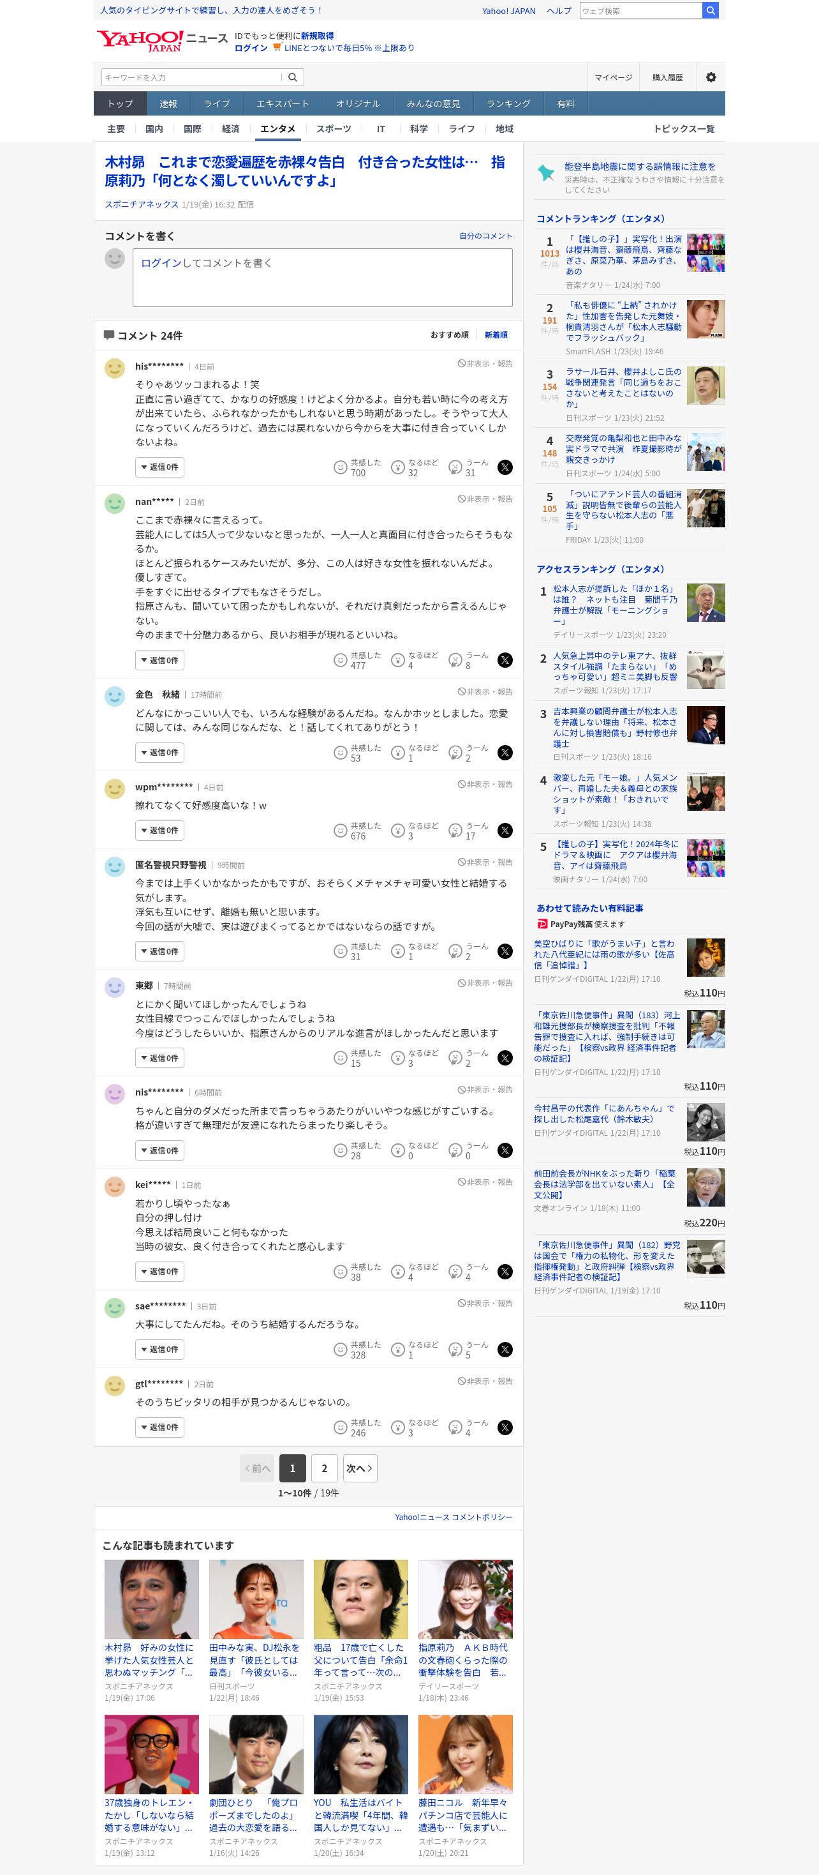The width and height of the screenshot is (819, 1875).
Task: Click 共感した smiley on gtl******** comment
Action: (x=340, y=1427)
